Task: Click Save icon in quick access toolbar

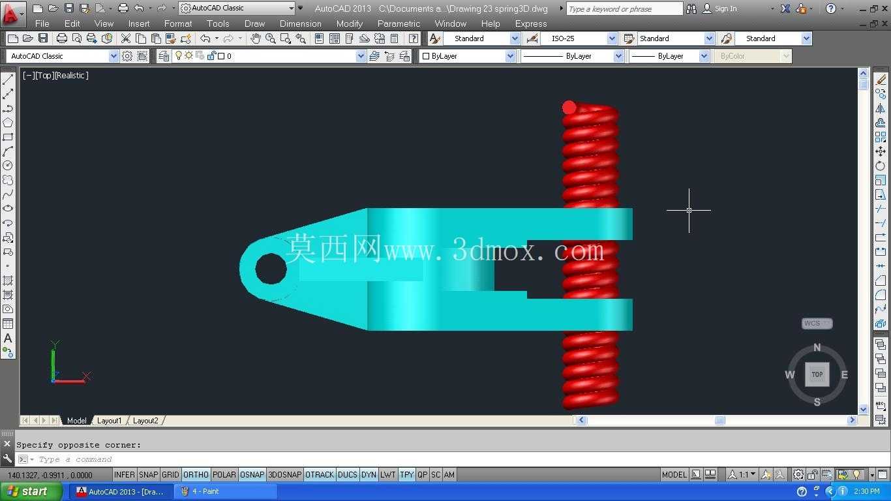Action: pyautogui.click(x=68, y=8)
